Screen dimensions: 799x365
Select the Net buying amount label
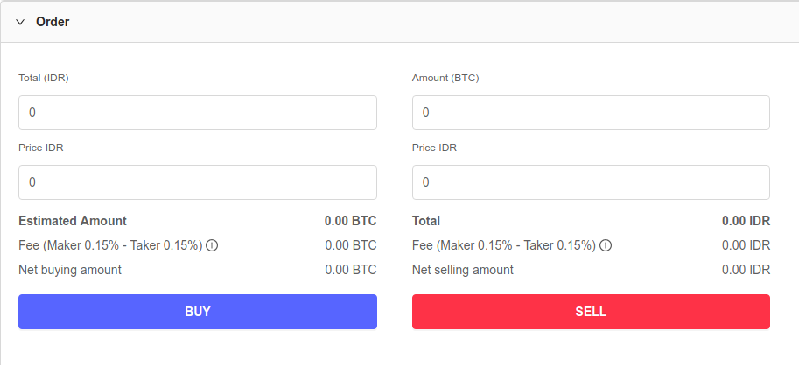(x=70, y=270)
